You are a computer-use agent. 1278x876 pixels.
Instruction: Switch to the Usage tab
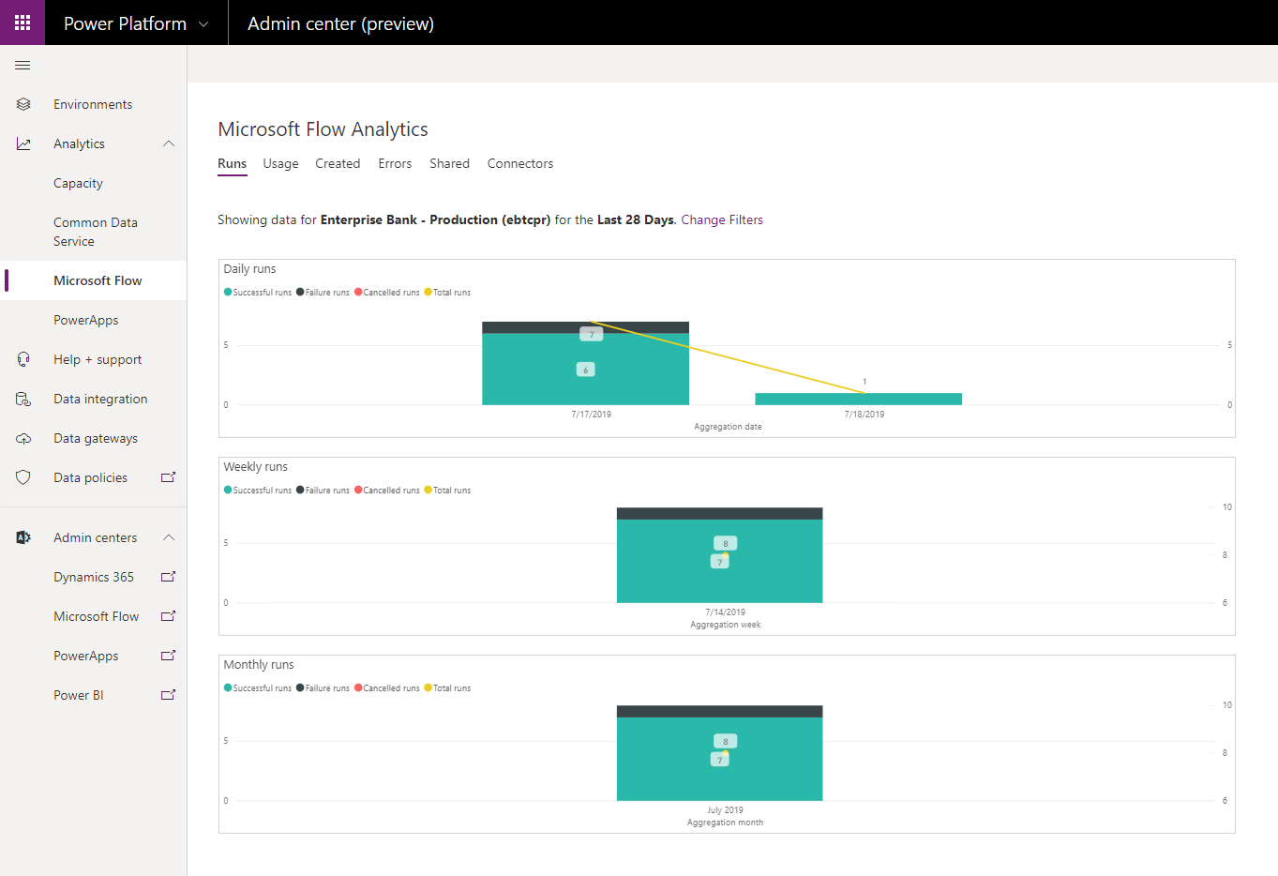pyautogui.click(x=280, y=163)
